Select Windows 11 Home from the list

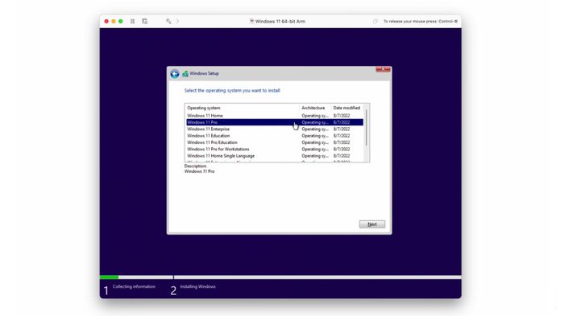(276, 116)
